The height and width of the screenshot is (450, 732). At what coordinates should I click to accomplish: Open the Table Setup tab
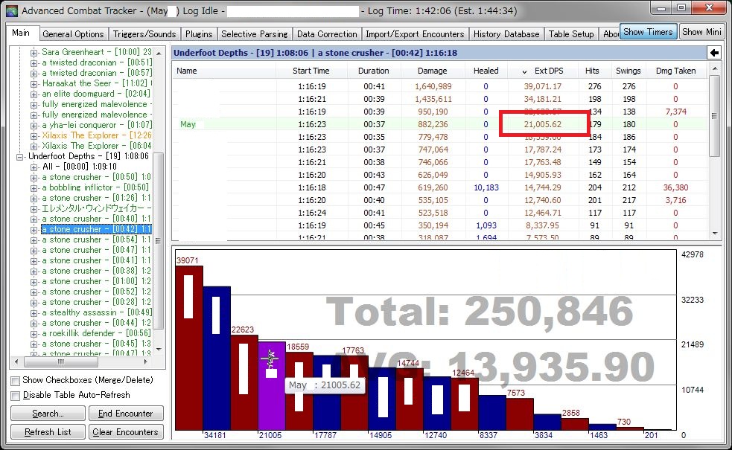point(571,34)
